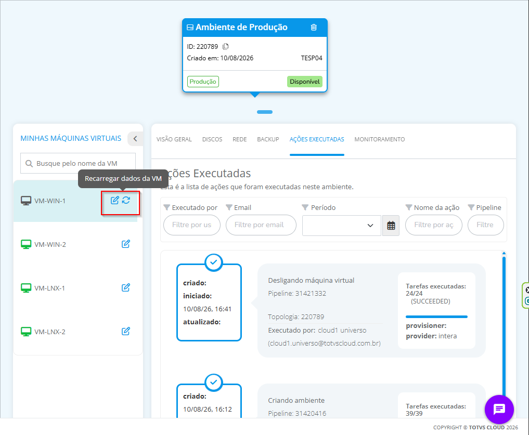Switch to the Backup tab
The height and width of the screenshot is (435, 529).
268,139
